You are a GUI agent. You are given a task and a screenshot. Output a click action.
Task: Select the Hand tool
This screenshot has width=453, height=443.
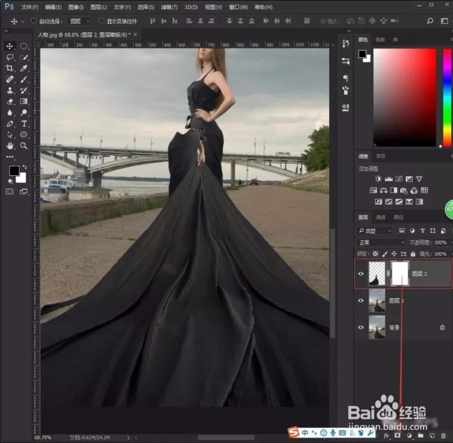(9, 146)
